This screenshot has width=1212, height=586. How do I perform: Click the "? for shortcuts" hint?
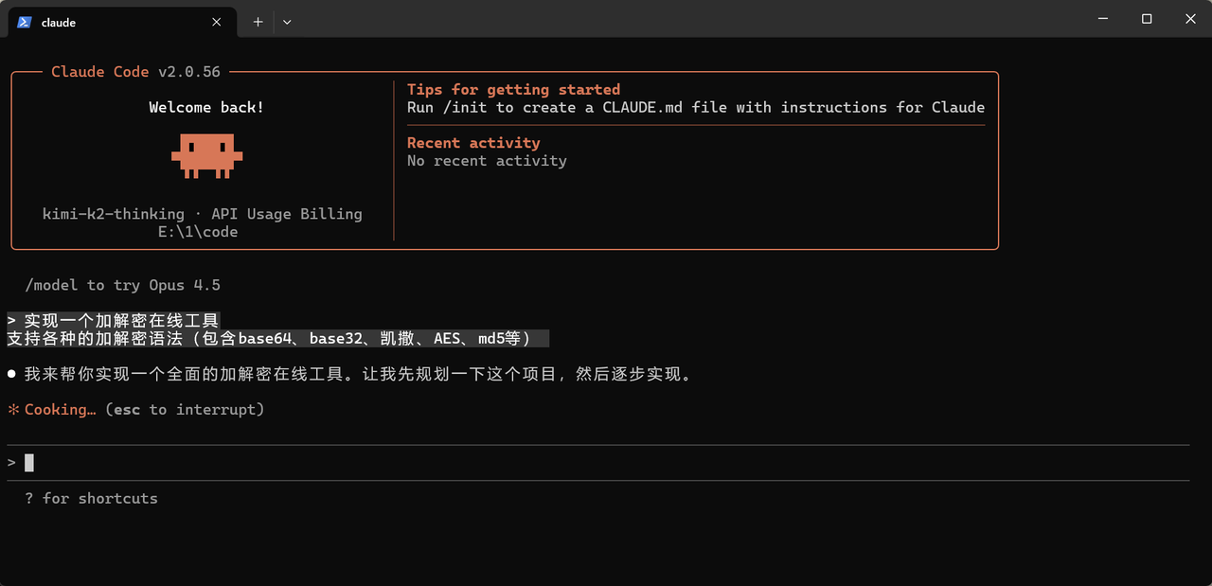pos(92,499)
